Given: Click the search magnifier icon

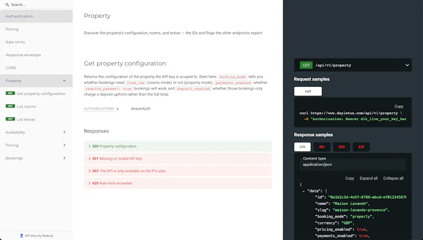Looking at the screenshot, I should tap(7, 5).
